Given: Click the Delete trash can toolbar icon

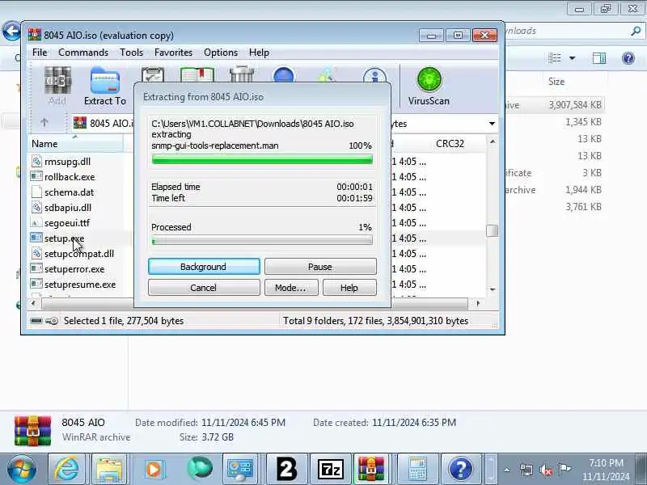Looking at the screenshot, I should (242, 74).
